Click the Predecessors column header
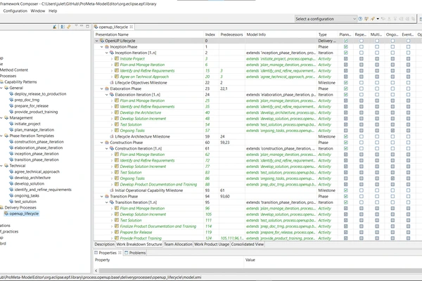 point(231,34)
